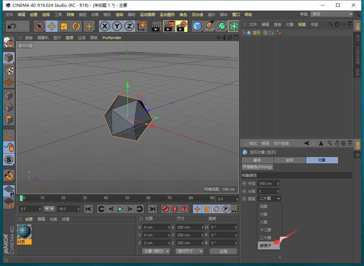Open 渲染 menu
Image resolution: width=364 pixels, height=266 pixels.
pos(119,15)
